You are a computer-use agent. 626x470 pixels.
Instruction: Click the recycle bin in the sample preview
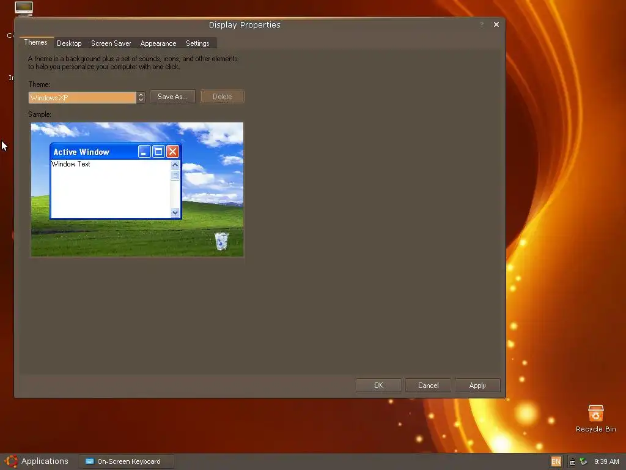(221, 241)
